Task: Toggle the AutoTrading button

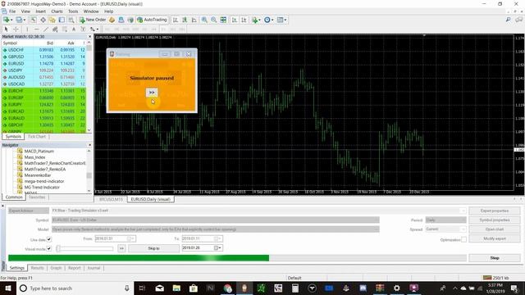Action: pyautogui.click(x=152, y=20)
